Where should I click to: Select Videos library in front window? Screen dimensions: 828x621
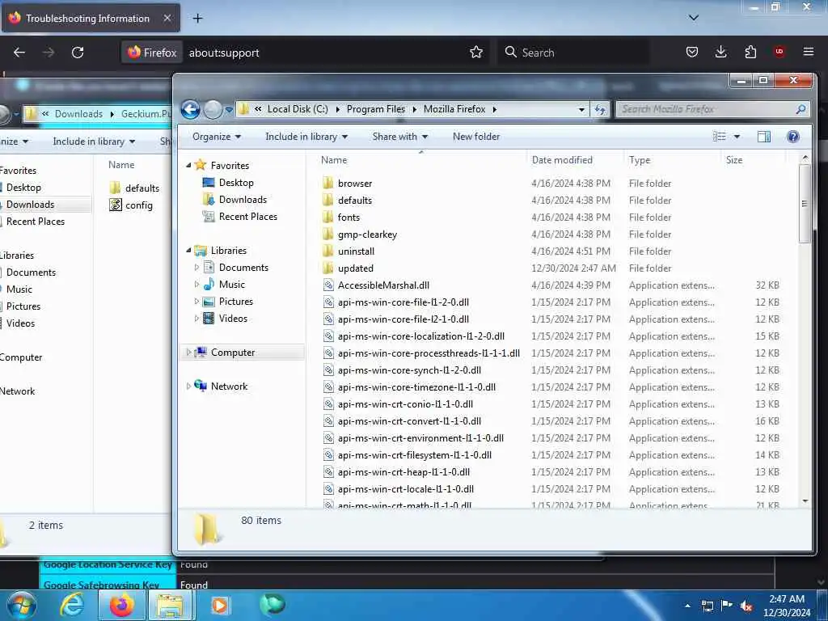point(233,319)
